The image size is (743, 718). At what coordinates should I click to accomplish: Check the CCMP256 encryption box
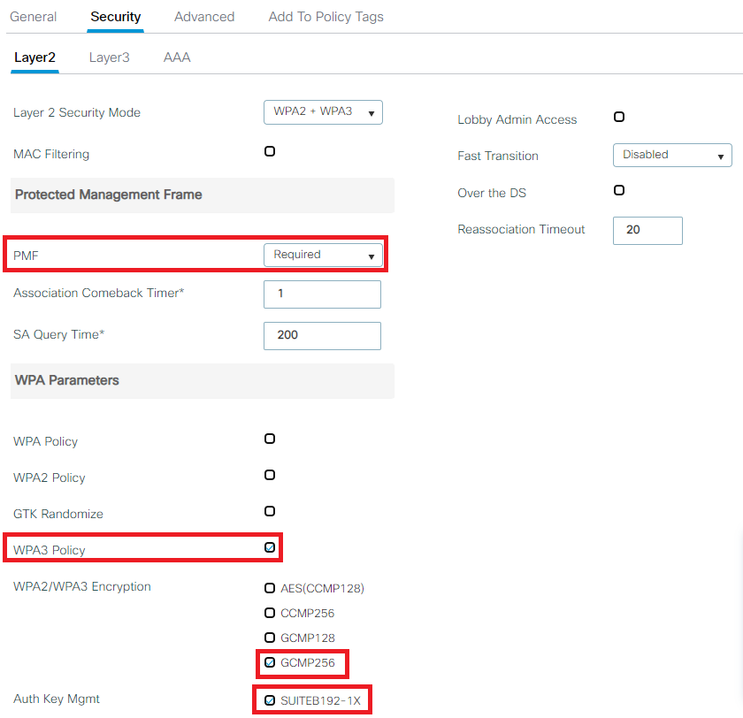pyautogui.click(x=270, y=613)
